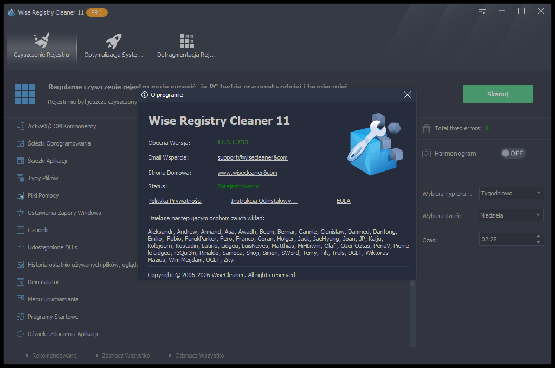555x368 pixels.
Task: Click the Ścieżki Oprogramowania icon
Action: coord(21,143)
